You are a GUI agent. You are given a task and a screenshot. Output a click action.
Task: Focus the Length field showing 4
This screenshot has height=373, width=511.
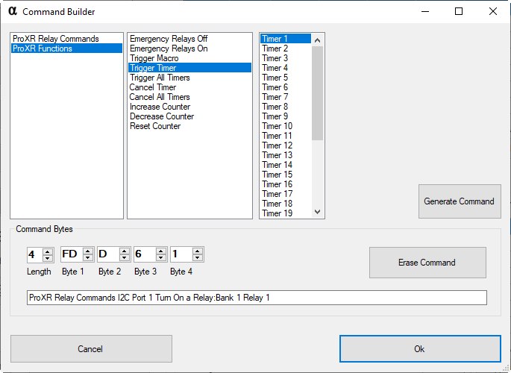point(35,254)
